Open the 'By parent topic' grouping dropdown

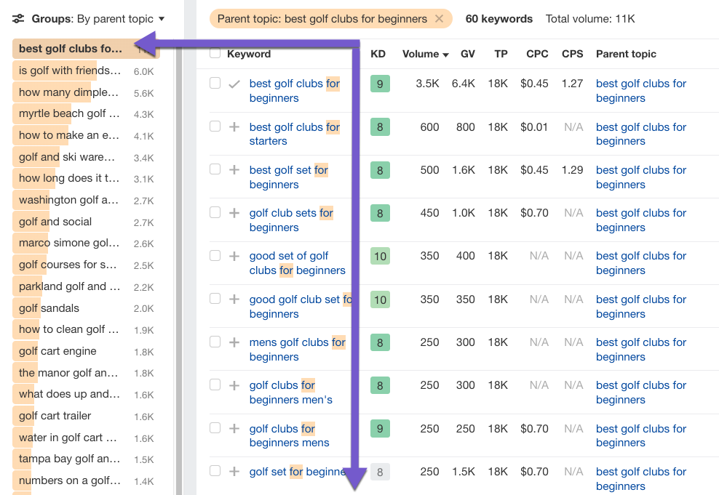tap(121, 19)
